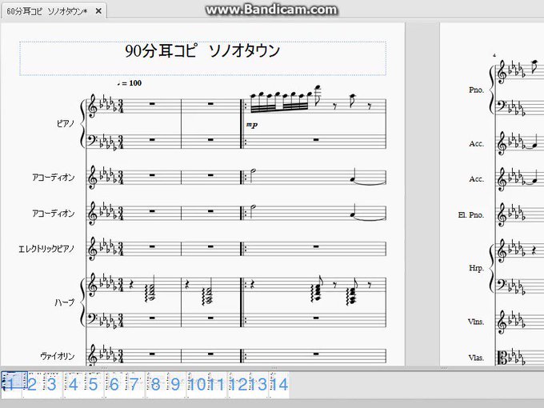Select the quarter rest in the first harp measure
The image size is (544, 408).
[131, 285]
